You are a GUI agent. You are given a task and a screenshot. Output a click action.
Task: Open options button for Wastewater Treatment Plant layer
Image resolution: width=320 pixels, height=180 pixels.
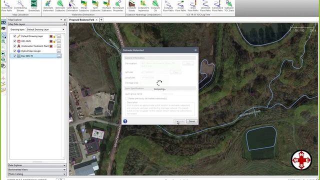[x=59, y=46]
